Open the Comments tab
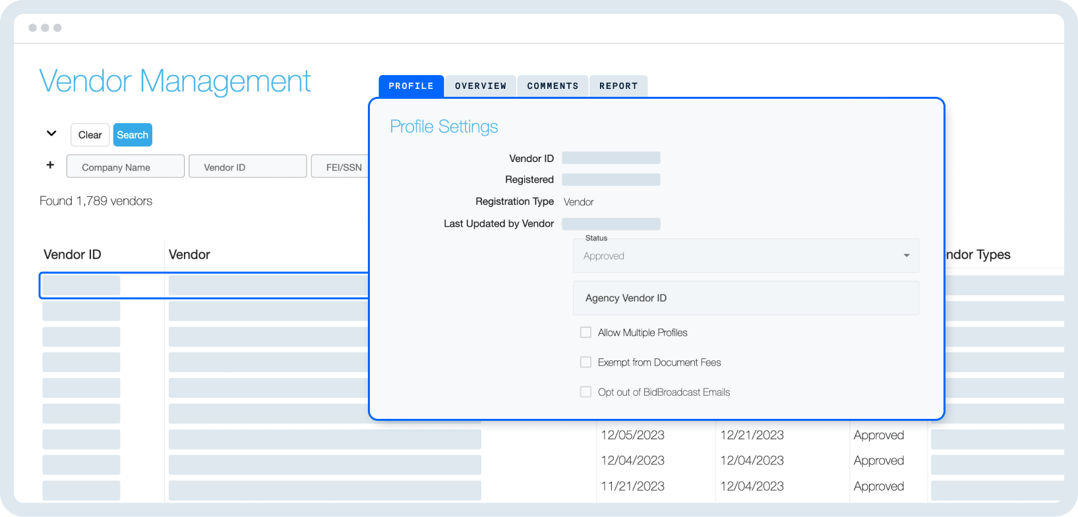 (x=553, y=86)
